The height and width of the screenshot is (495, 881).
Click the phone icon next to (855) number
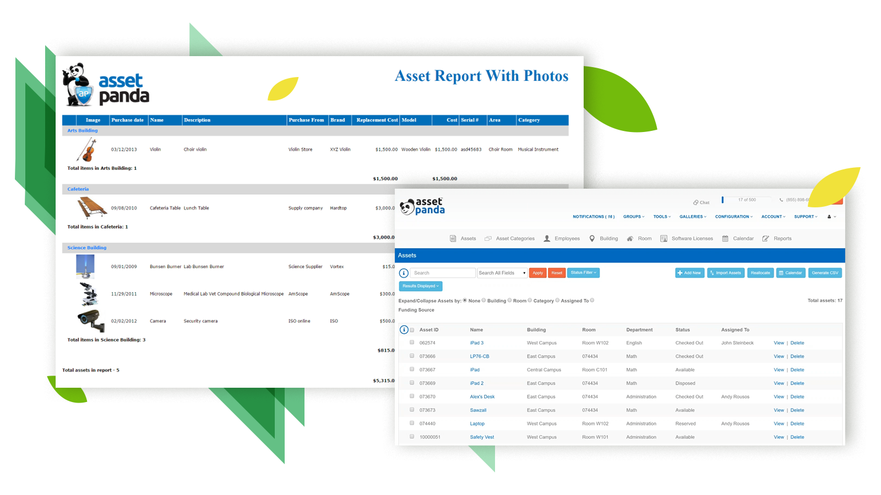click(781, 200)
